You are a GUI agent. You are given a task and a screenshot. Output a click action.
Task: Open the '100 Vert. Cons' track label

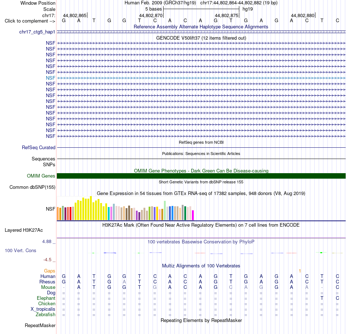20,250
